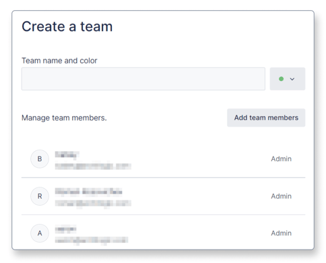Select Admin role for member A

tap(281, 233)
